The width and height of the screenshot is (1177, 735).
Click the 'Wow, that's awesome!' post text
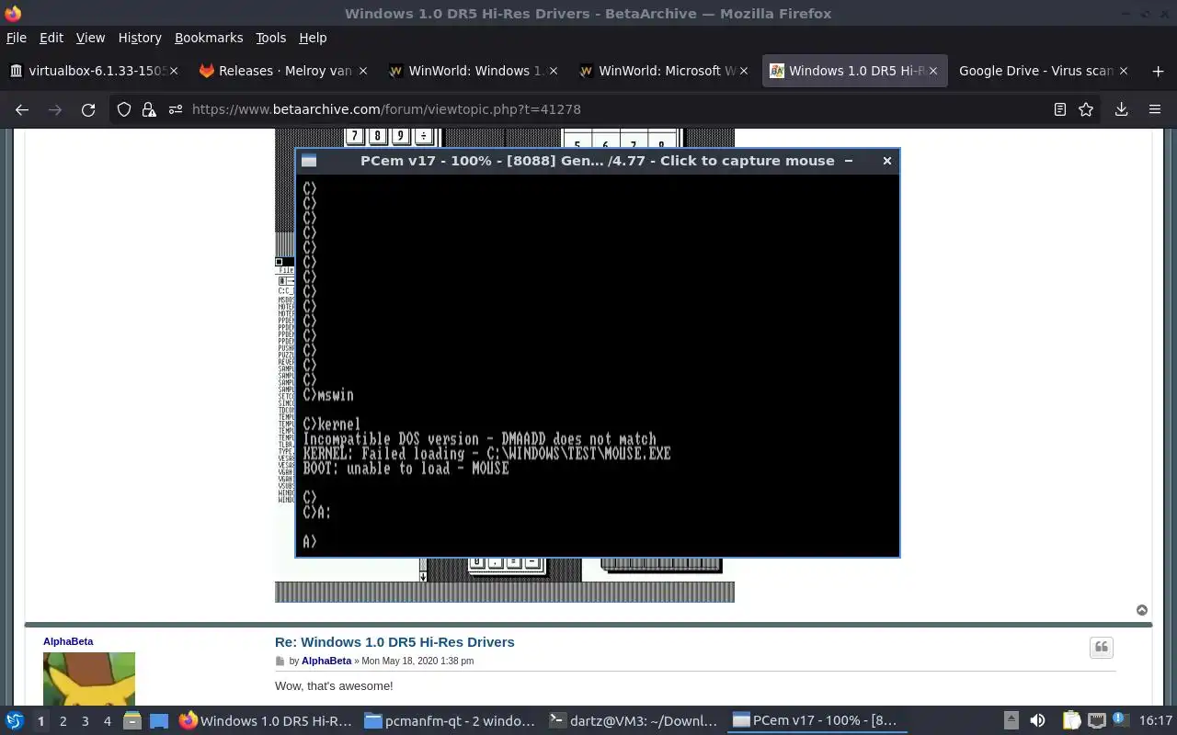coord(334,686)
